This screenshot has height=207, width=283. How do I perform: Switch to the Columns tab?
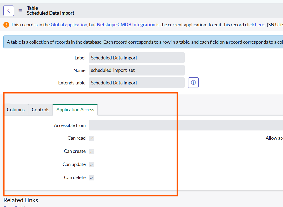point(16,110)
